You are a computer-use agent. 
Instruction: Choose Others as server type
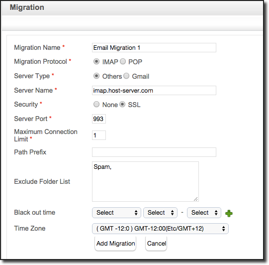(96, 76)
